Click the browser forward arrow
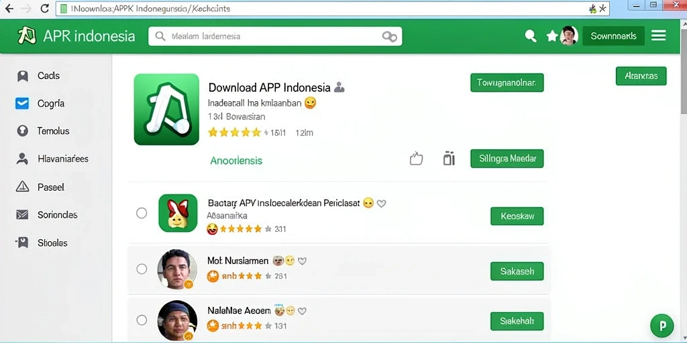 (26, 8)
